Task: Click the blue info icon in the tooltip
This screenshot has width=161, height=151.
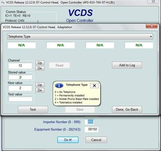Action: coord(59,86)
